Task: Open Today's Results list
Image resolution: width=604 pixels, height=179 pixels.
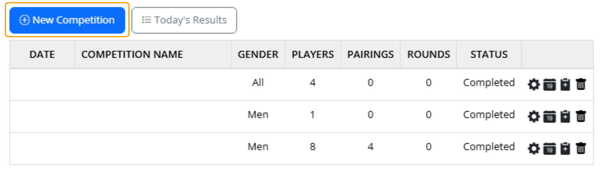Action: coord(184,20)
